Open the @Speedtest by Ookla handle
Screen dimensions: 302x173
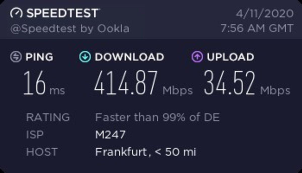coord(70,29)
